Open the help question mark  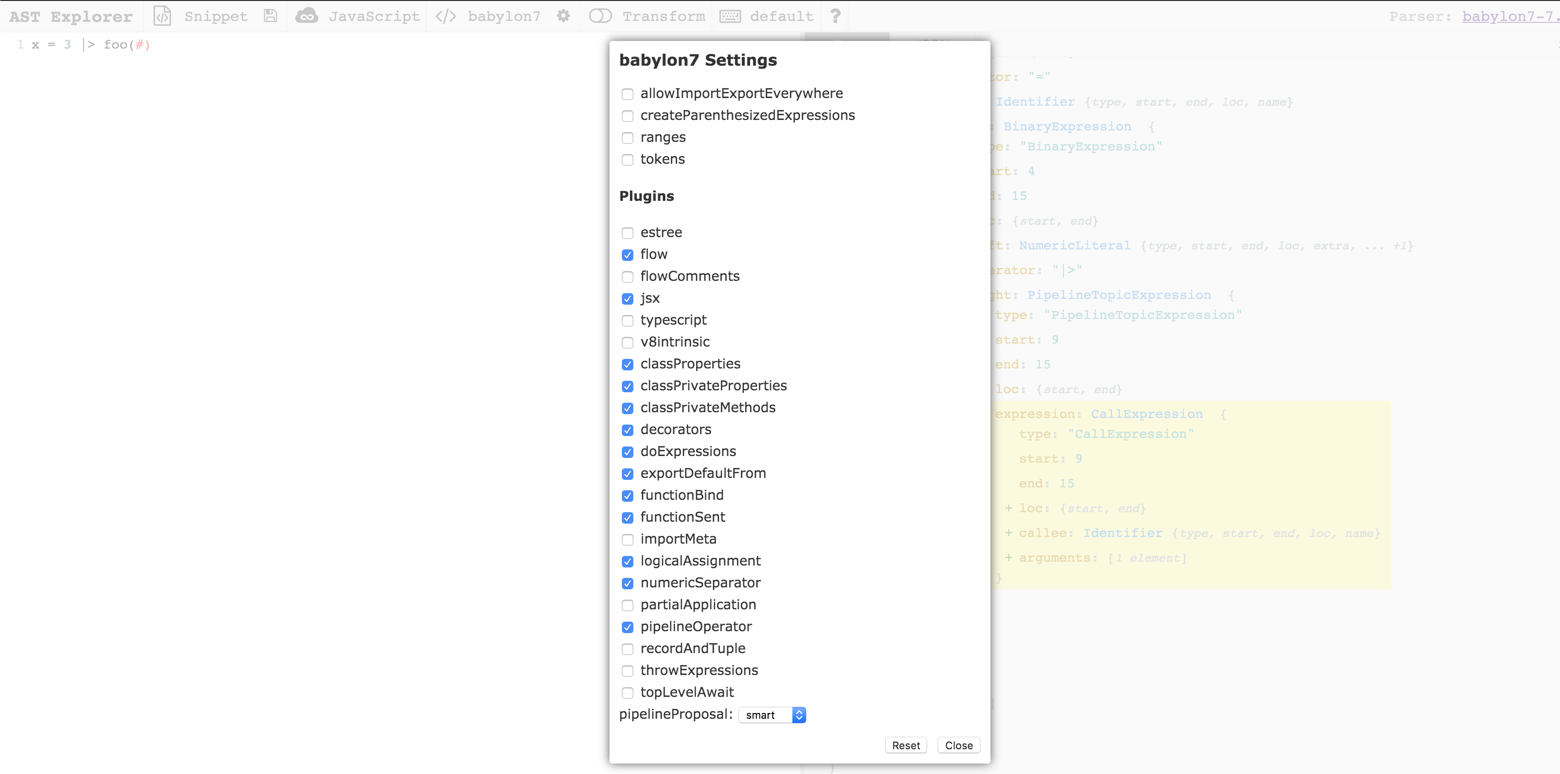[x=835, y=16]
